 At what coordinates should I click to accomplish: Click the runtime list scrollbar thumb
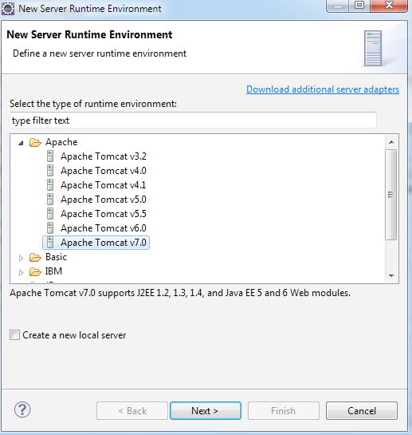tap(391, 195)
